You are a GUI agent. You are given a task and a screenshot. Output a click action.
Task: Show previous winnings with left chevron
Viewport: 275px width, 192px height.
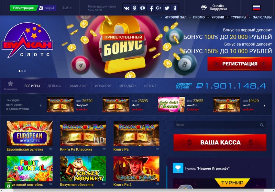point(41,106)
